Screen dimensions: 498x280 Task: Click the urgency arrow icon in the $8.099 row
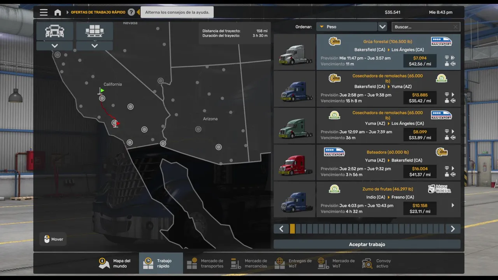[453, 131]
